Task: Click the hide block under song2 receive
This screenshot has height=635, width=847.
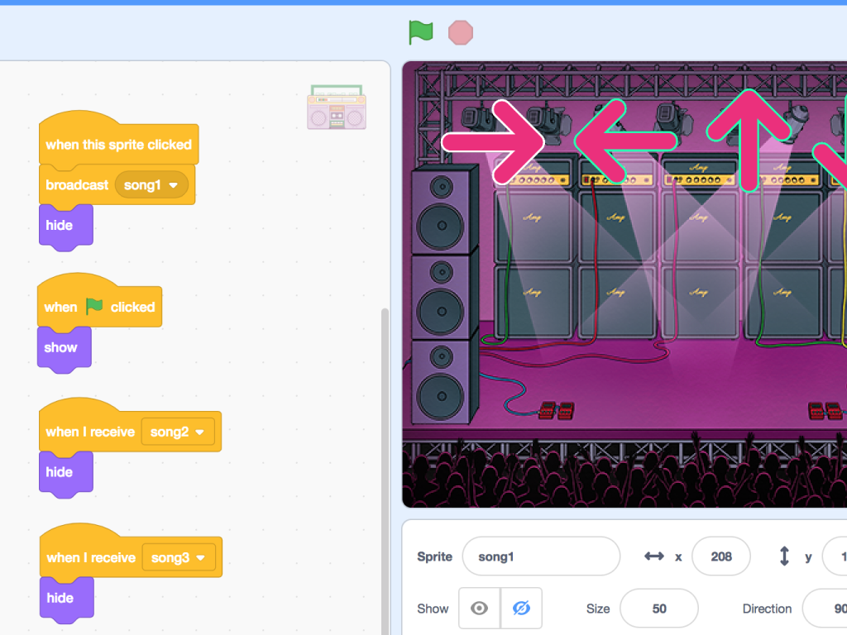Action: coord(65,474)
